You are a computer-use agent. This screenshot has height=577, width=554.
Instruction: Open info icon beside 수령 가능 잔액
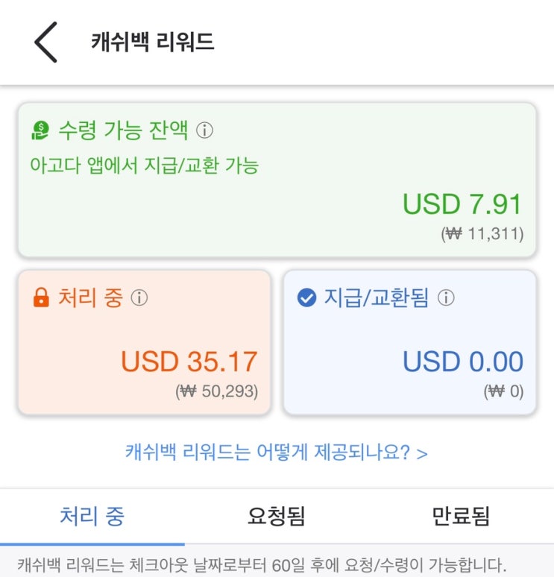(204, 131)
